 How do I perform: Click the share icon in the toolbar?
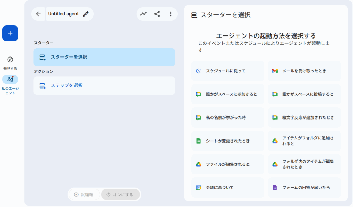pyautogui.click(x=157, y=14)
